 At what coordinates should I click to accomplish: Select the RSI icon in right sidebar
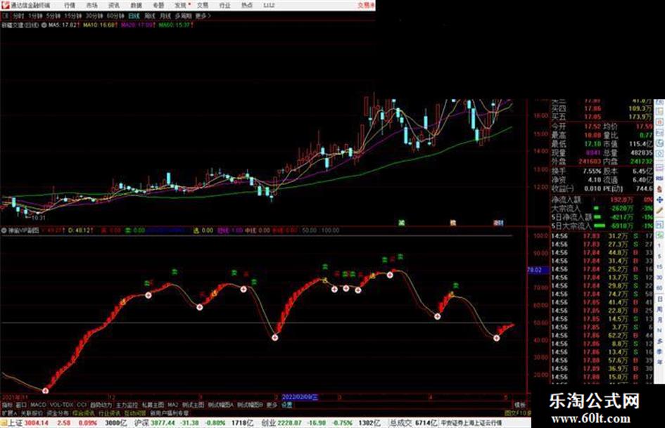659,179
